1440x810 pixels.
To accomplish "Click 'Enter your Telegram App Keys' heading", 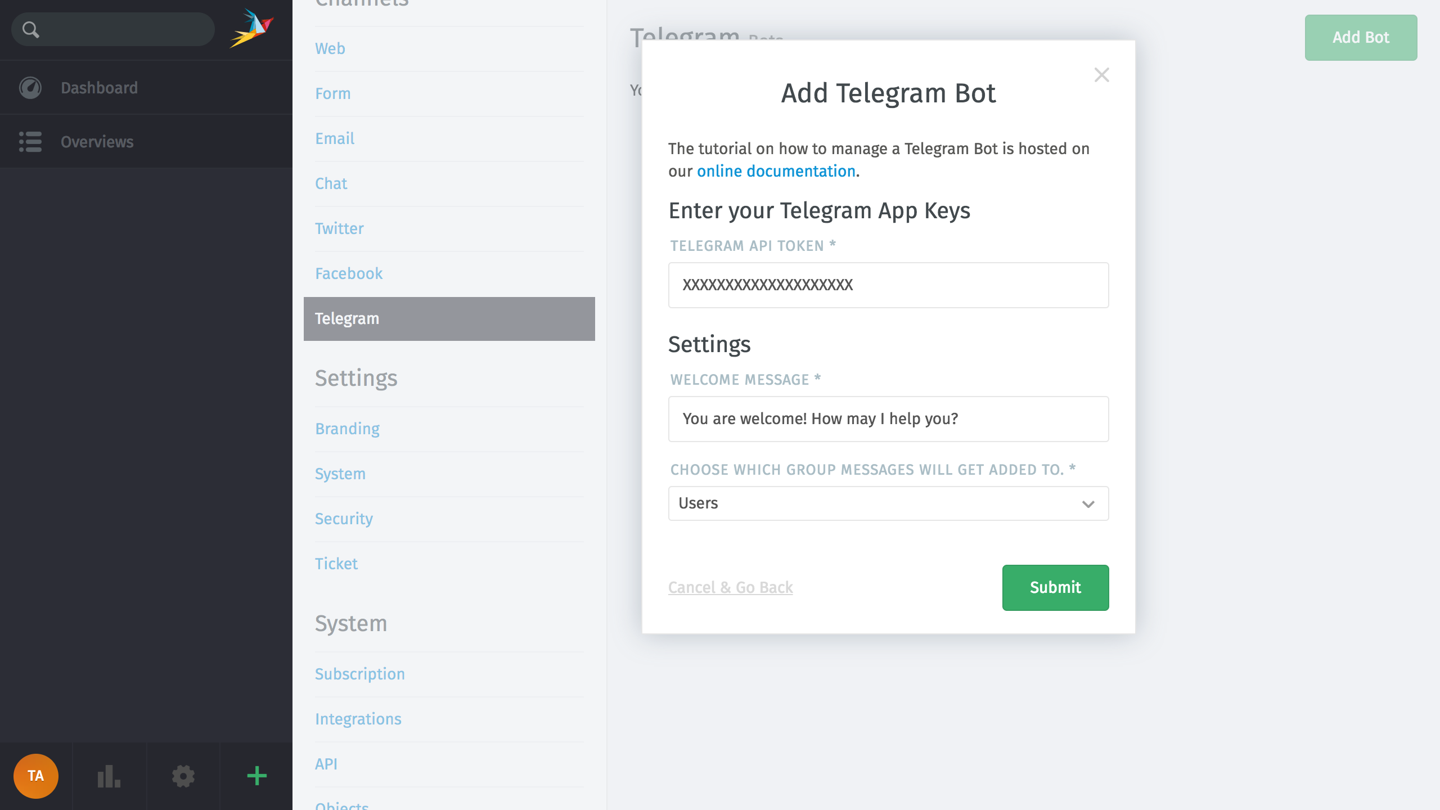I will click(820, 211).
